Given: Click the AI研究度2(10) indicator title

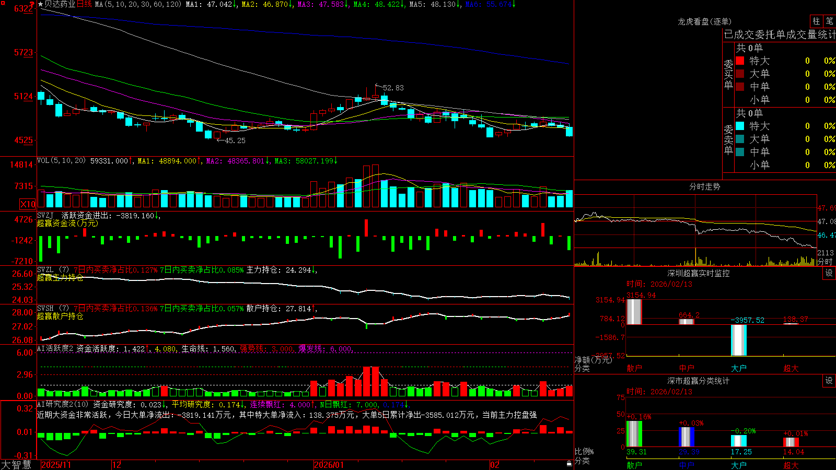Looking at the screenshot, I should point(63,404).
